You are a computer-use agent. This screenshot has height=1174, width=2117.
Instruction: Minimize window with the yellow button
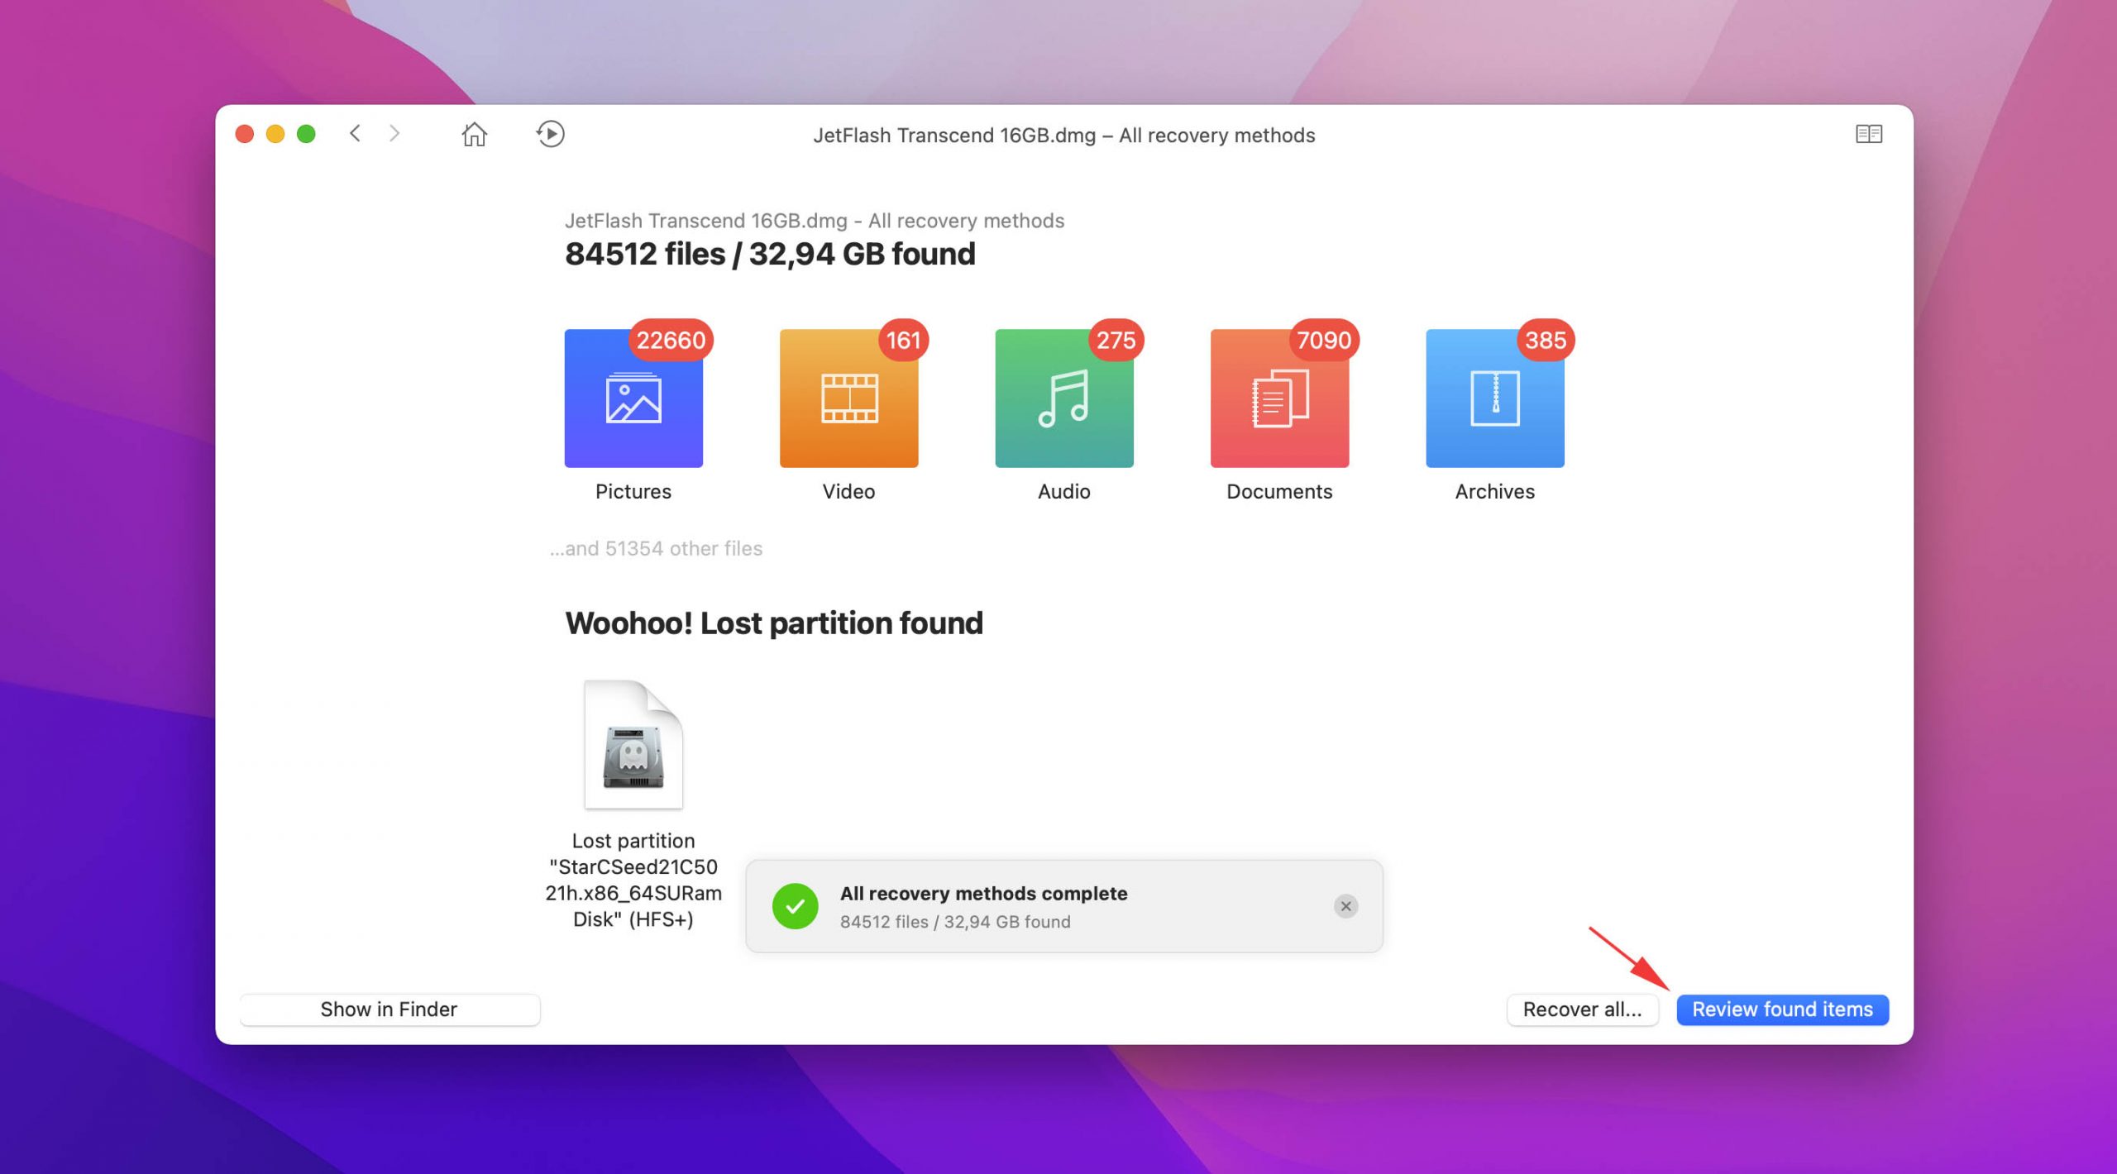[275, 134]
